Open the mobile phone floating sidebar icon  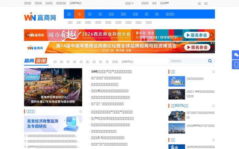point(235,65)
